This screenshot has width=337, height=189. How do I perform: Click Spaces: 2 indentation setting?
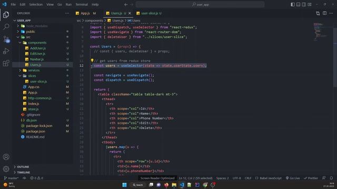[x=222, y=178]
